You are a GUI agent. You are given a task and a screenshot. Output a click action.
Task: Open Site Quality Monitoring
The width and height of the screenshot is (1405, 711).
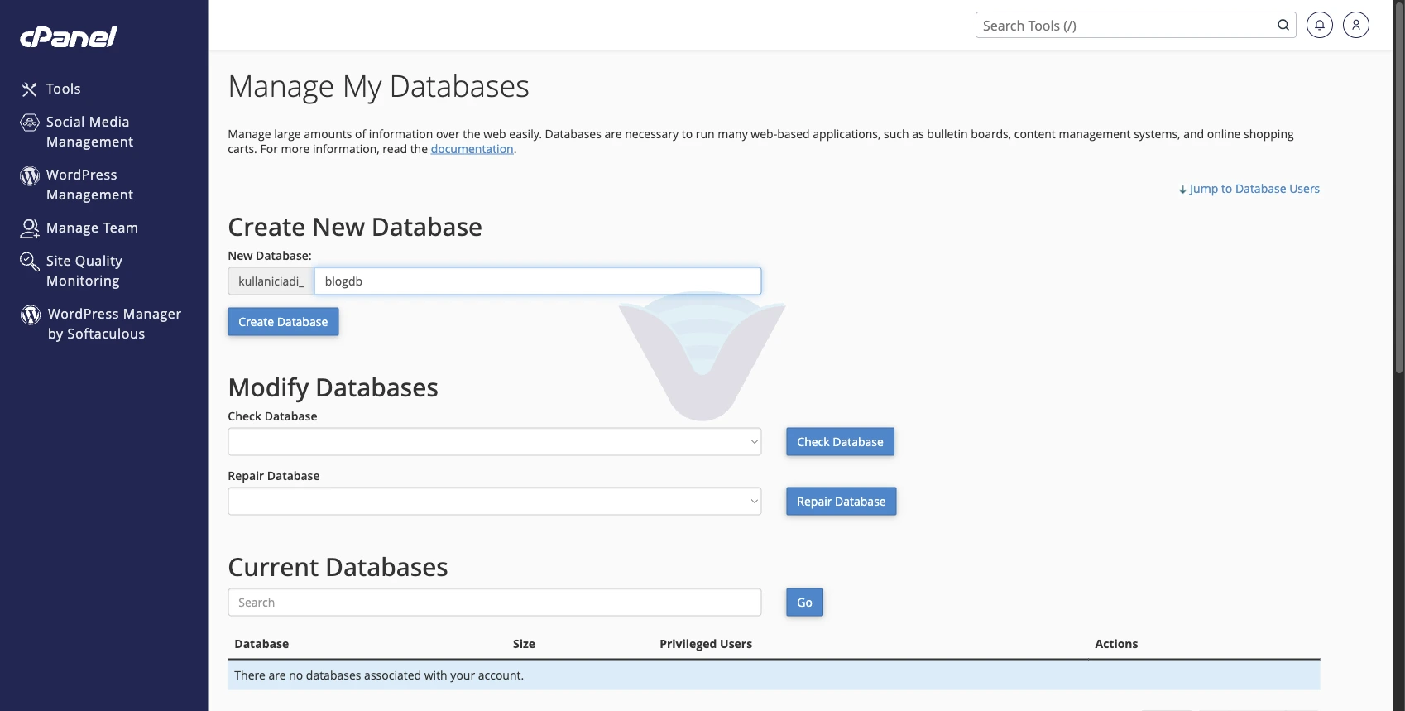pos(84,271)
